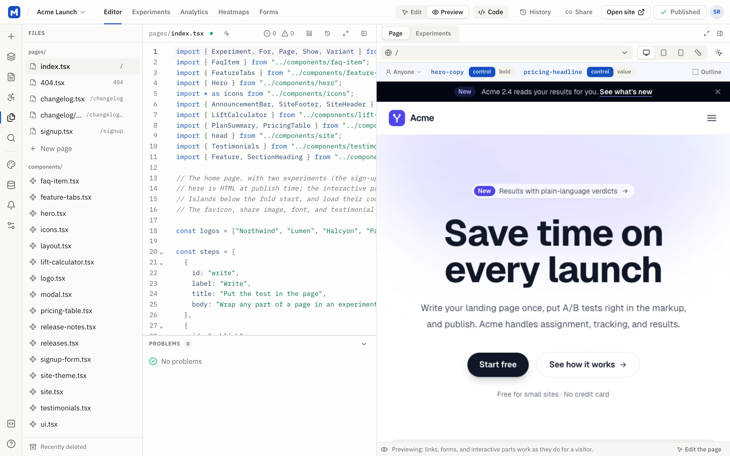This screenshot has width=730, height=456.
Task: Select the desktop device preview icon
Action: [x=646, y=53]
